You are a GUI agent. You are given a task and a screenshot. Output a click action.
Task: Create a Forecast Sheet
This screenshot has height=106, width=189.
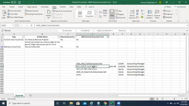click(157, 14)
